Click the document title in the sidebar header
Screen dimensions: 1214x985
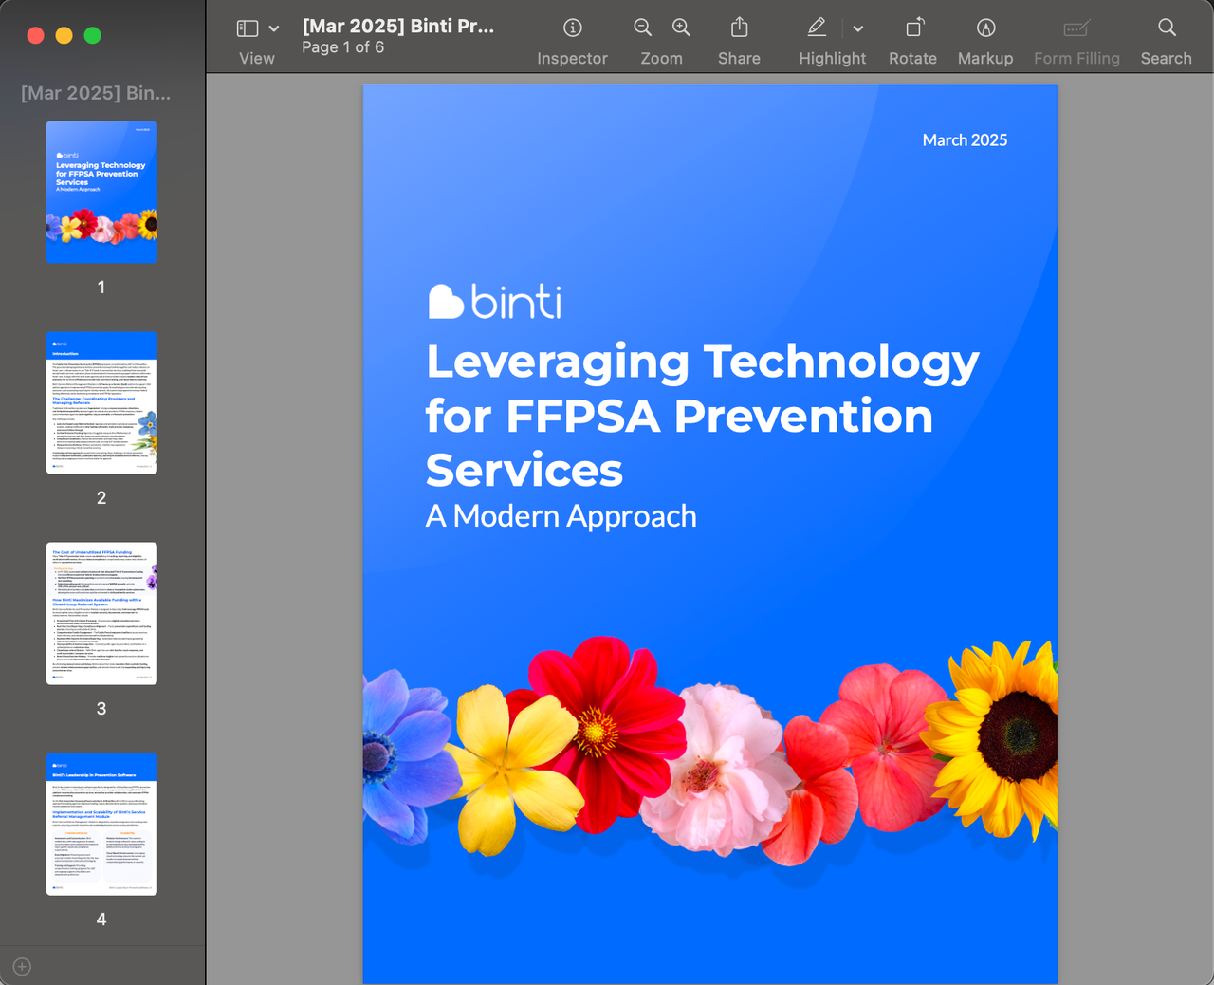pos(96,93)
